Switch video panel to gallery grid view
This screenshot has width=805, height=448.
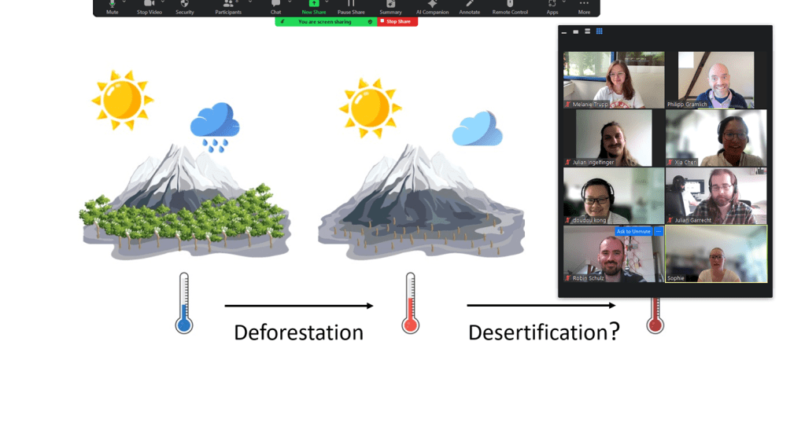(600, 31)
